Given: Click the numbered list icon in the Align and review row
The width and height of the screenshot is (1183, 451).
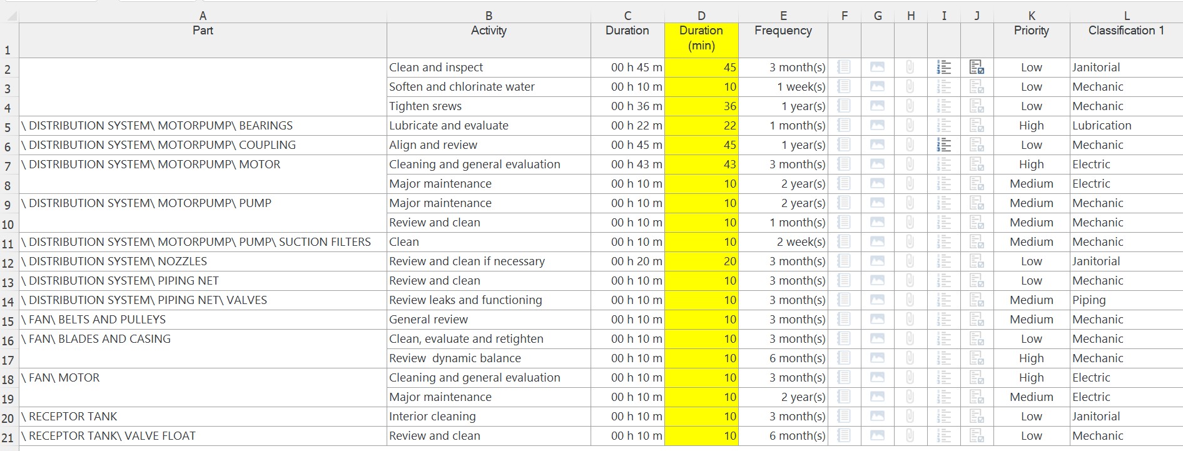Looking at the screenshot, I should (943, 145).
